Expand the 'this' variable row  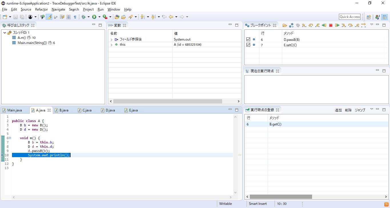[x=111, y=45]
